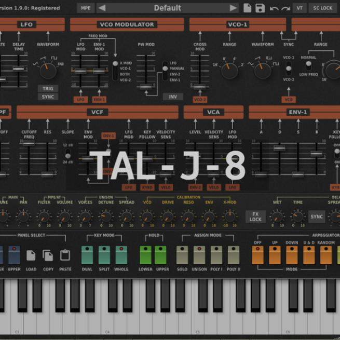Select POLY II assign mode
Viewport: 340px width, 340px height.
(234, 255)
